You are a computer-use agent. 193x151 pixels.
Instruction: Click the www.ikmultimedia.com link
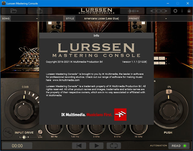(x=66, y=80)
